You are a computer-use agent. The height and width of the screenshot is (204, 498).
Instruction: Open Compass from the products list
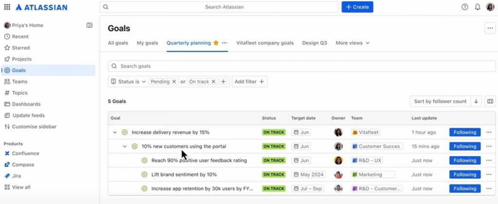point(23,165)
